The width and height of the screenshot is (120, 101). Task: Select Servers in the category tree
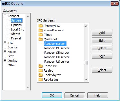pos(16,20)
